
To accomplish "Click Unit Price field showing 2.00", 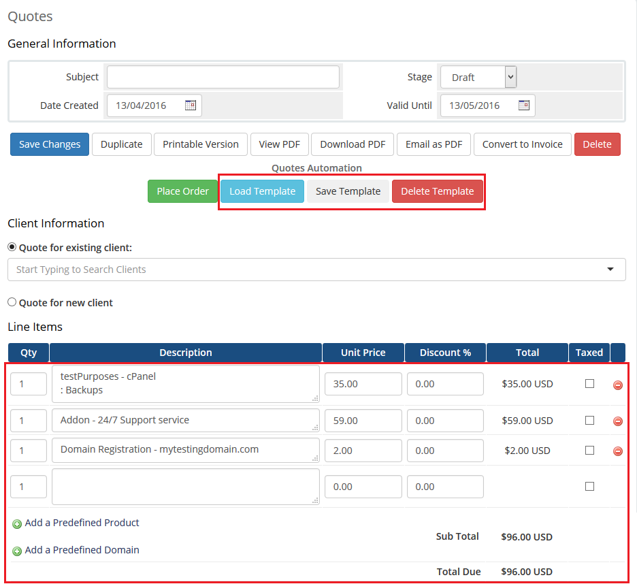I will 363,451.
